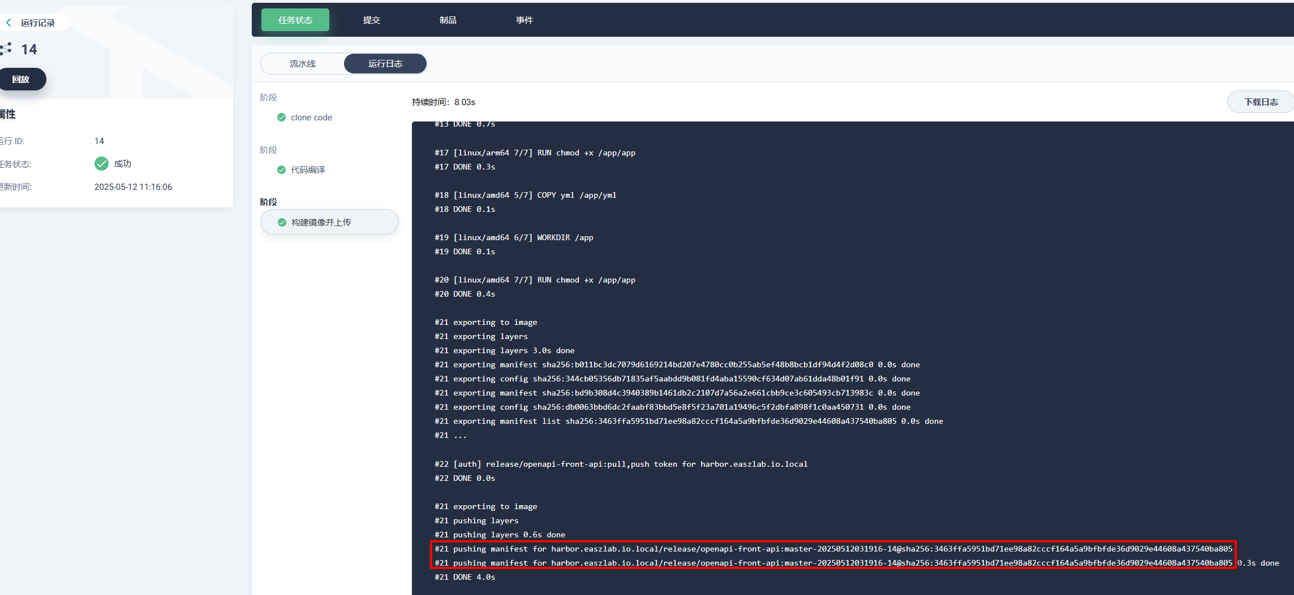Click log line '#22 DONE 0.0s'
Viewport: 1294px width, 595px height.
point(465,478)
